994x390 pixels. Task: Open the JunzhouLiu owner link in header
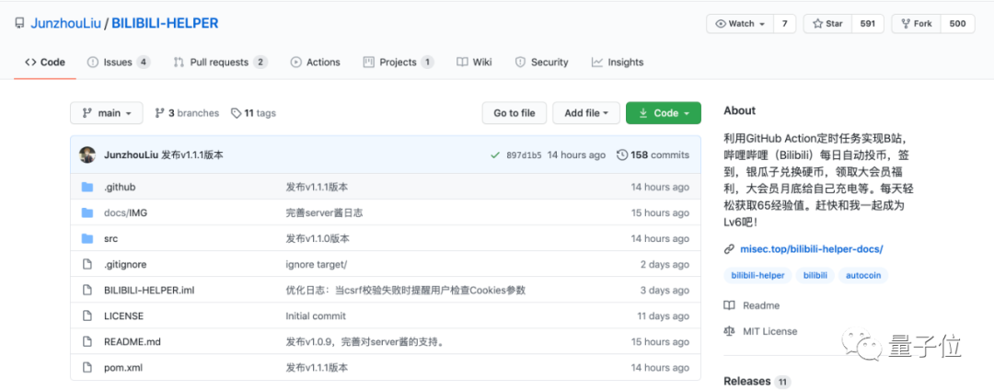tap(66, 24)
